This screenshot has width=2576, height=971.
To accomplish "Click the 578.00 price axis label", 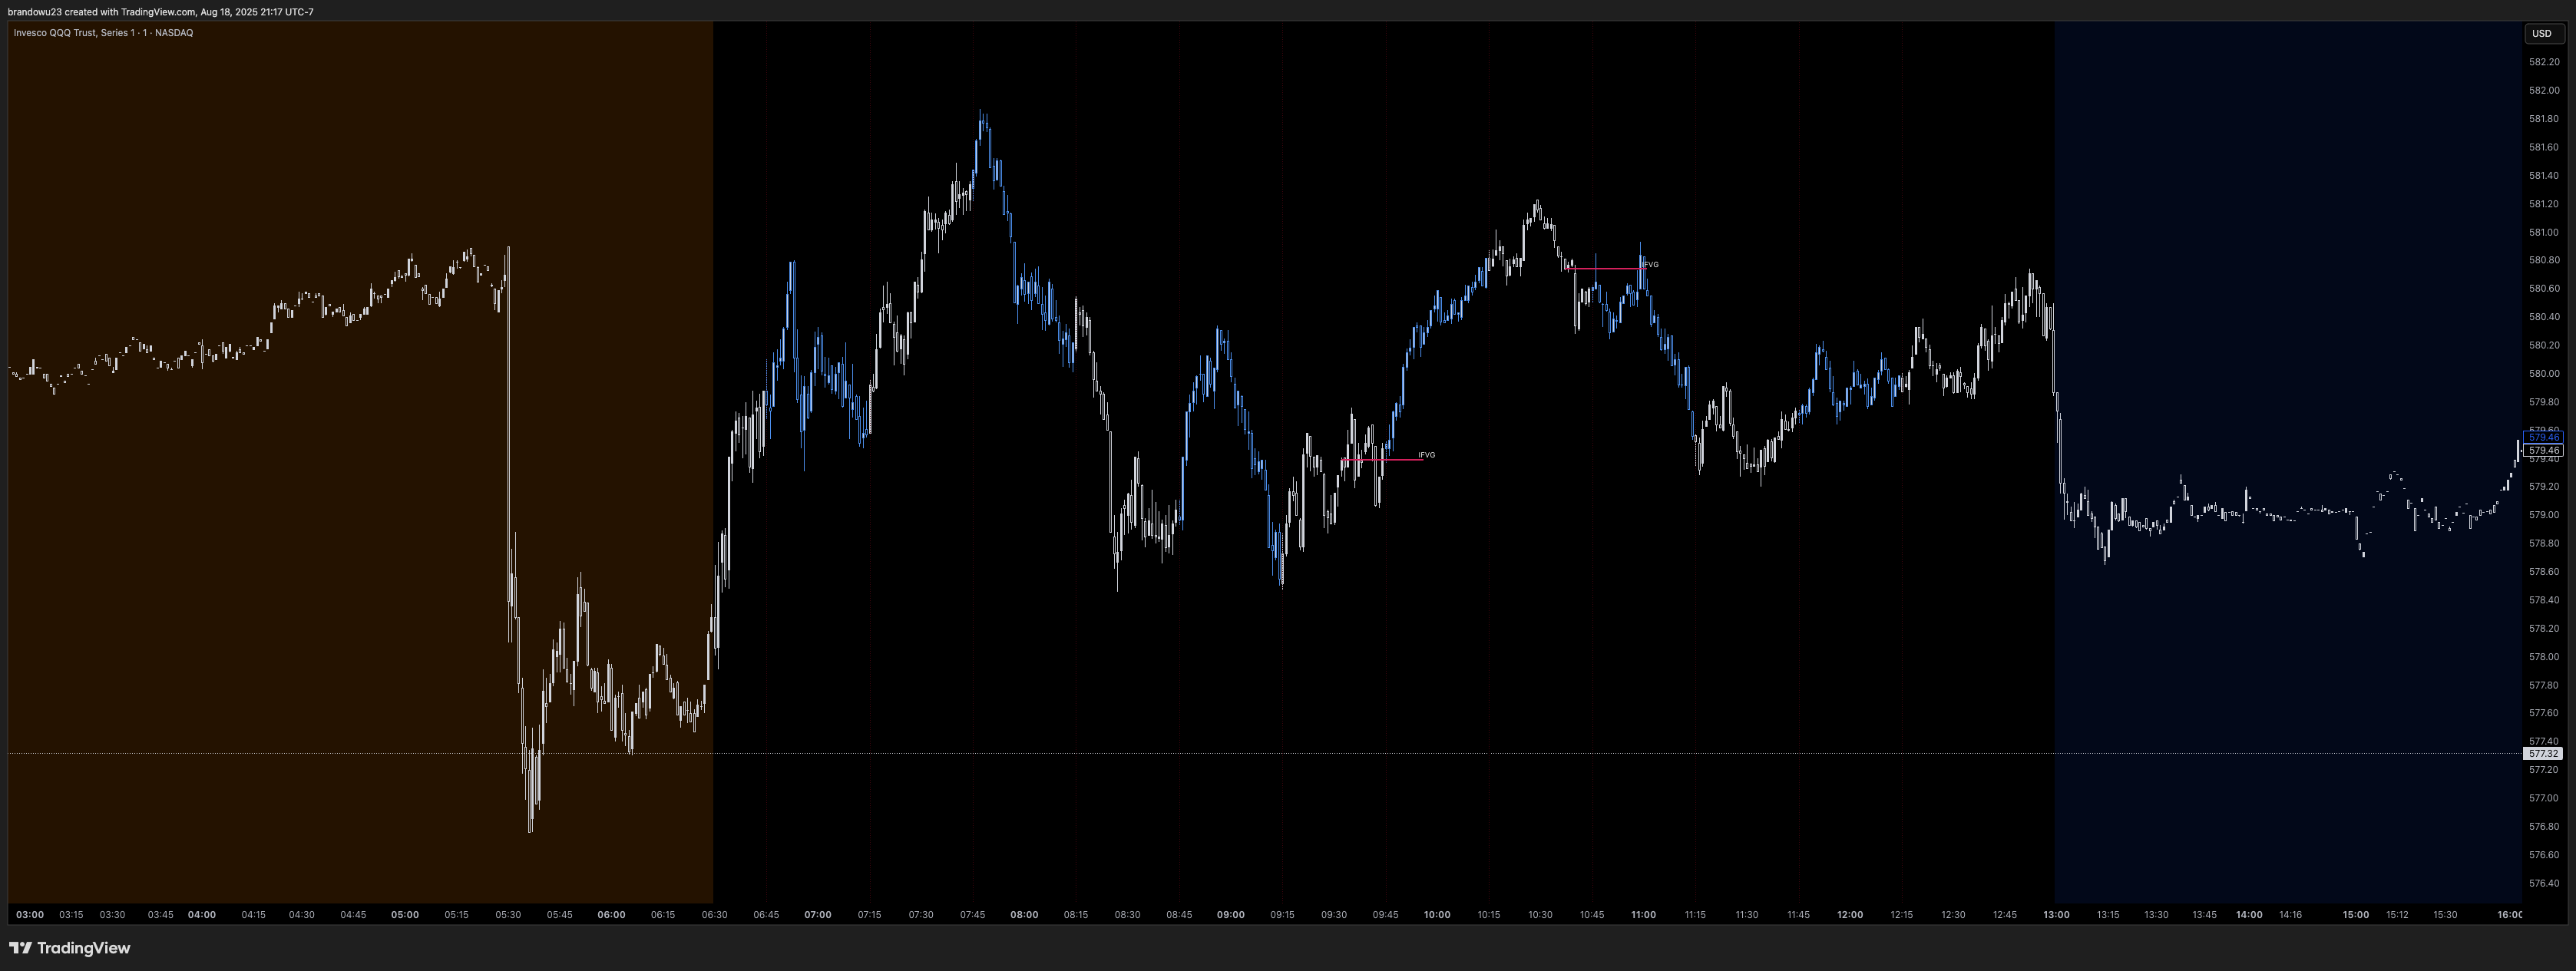I will coord(2544,657).
